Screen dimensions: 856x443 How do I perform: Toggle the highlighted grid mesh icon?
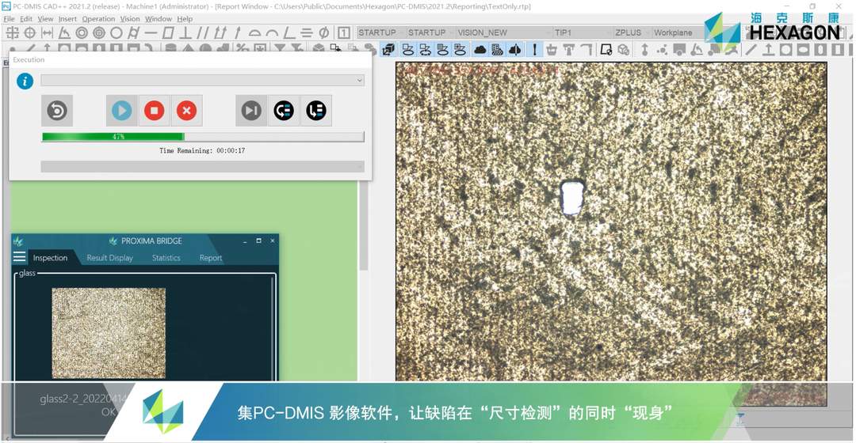(497, 50)
